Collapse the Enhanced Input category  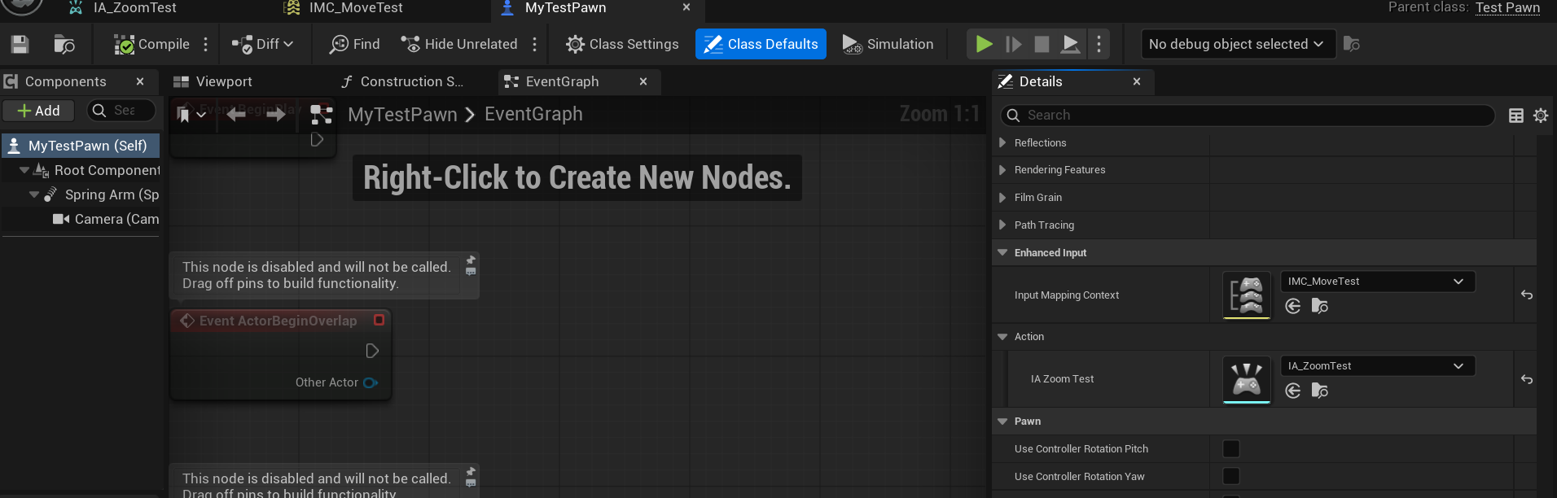pos(1002,253)
